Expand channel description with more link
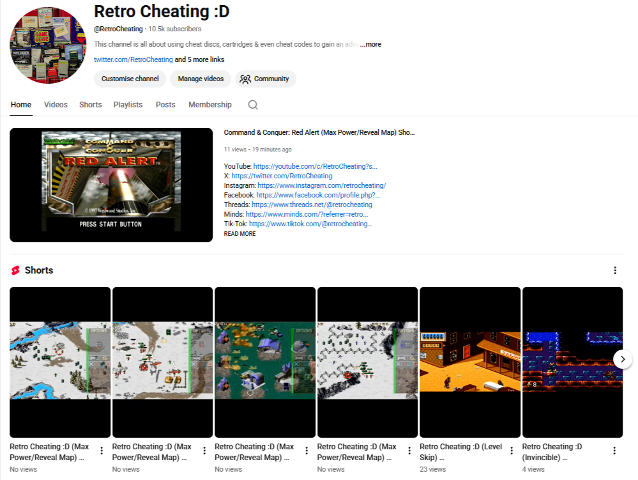 point(370,44)
